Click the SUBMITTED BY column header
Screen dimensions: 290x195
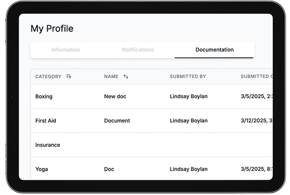tap(188, 76)
